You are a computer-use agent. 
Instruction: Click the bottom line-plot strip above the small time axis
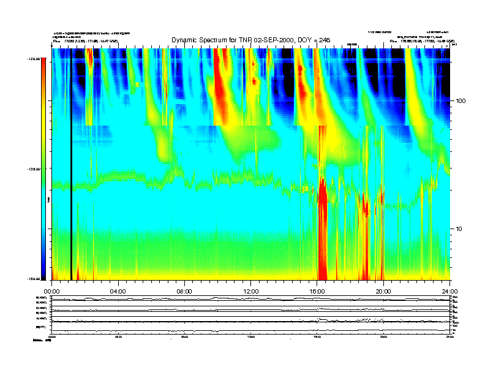251,328
